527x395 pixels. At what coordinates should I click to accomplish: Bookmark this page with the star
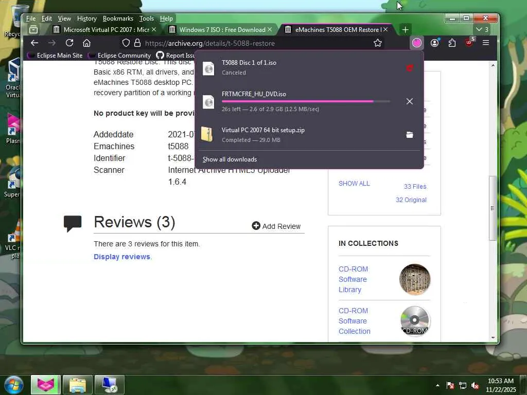tap(378, 43)
